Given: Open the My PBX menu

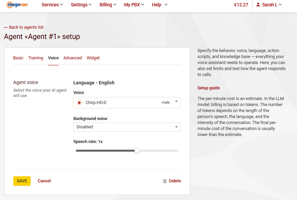Looking at the screenshot, I should coord(134,5).
